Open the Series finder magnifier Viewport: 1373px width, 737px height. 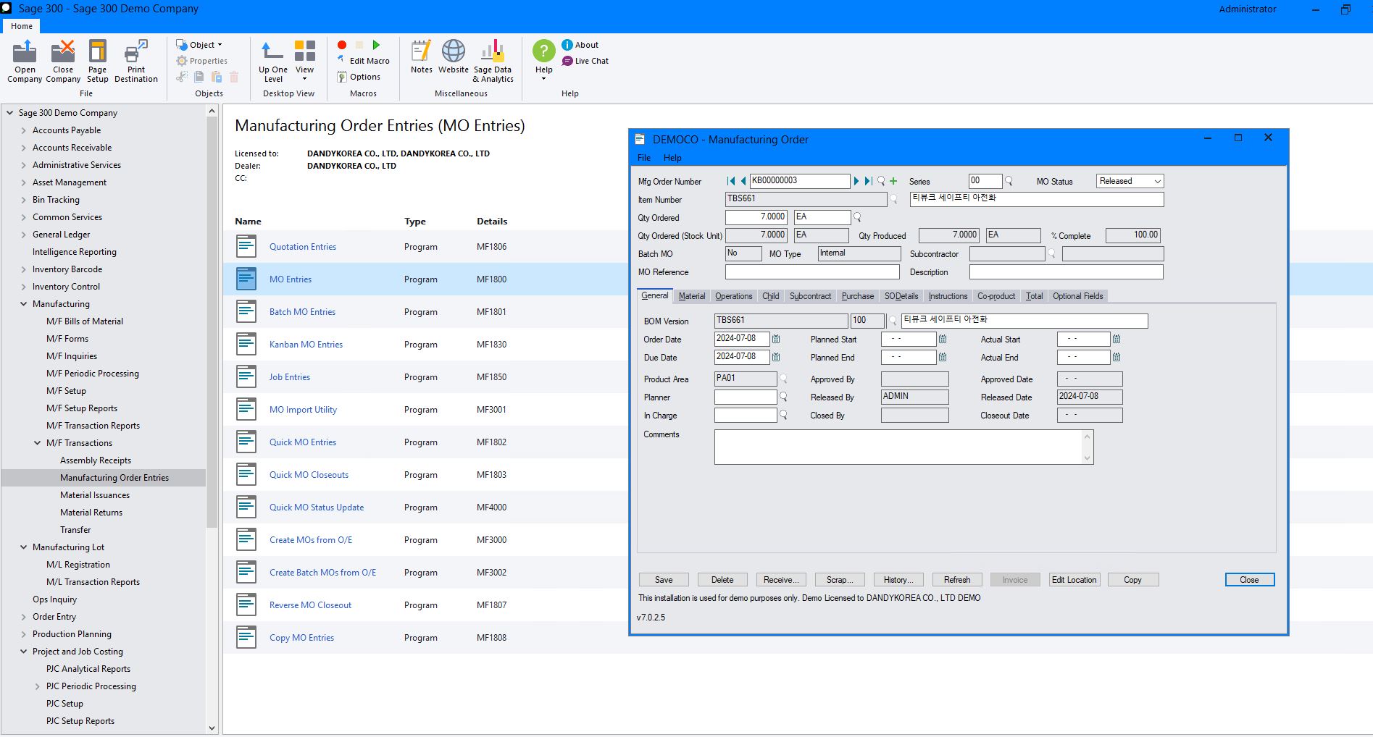pyautogui.click(x=1009, y=181)
